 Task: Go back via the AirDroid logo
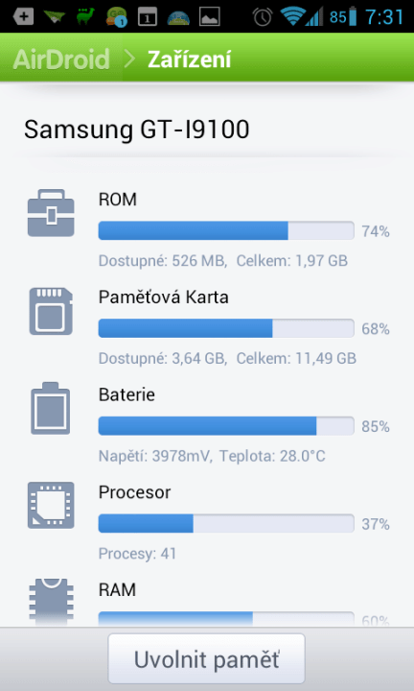click(61, 60)
